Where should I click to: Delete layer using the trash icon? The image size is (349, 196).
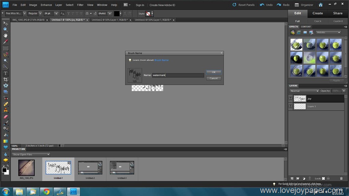(x=341, y=178)
